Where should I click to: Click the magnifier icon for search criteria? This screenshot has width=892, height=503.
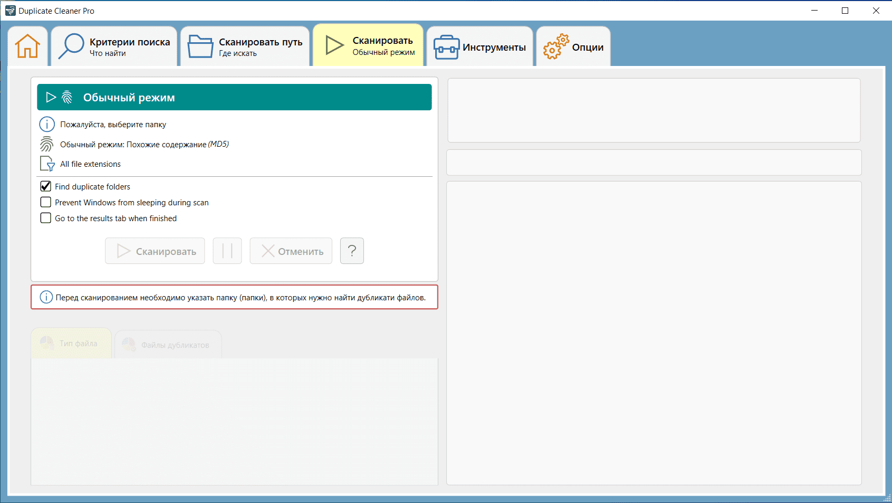71,46
